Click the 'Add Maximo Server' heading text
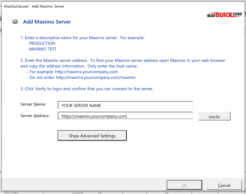The width and height of the screenshot is (246, 194). (x=47, y=22)
